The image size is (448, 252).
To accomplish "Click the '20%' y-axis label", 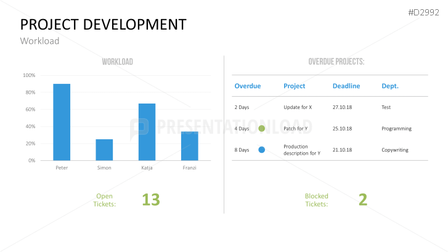I will [30, 144].
